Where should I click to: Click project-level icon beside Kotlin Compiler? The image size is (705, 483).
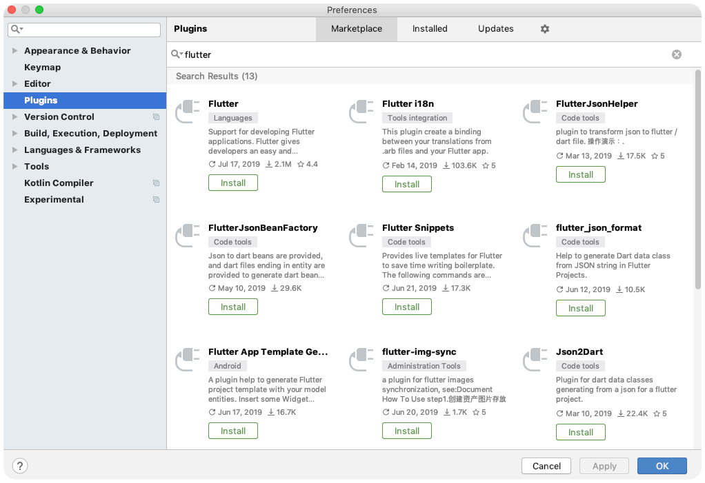pos(156,183)
